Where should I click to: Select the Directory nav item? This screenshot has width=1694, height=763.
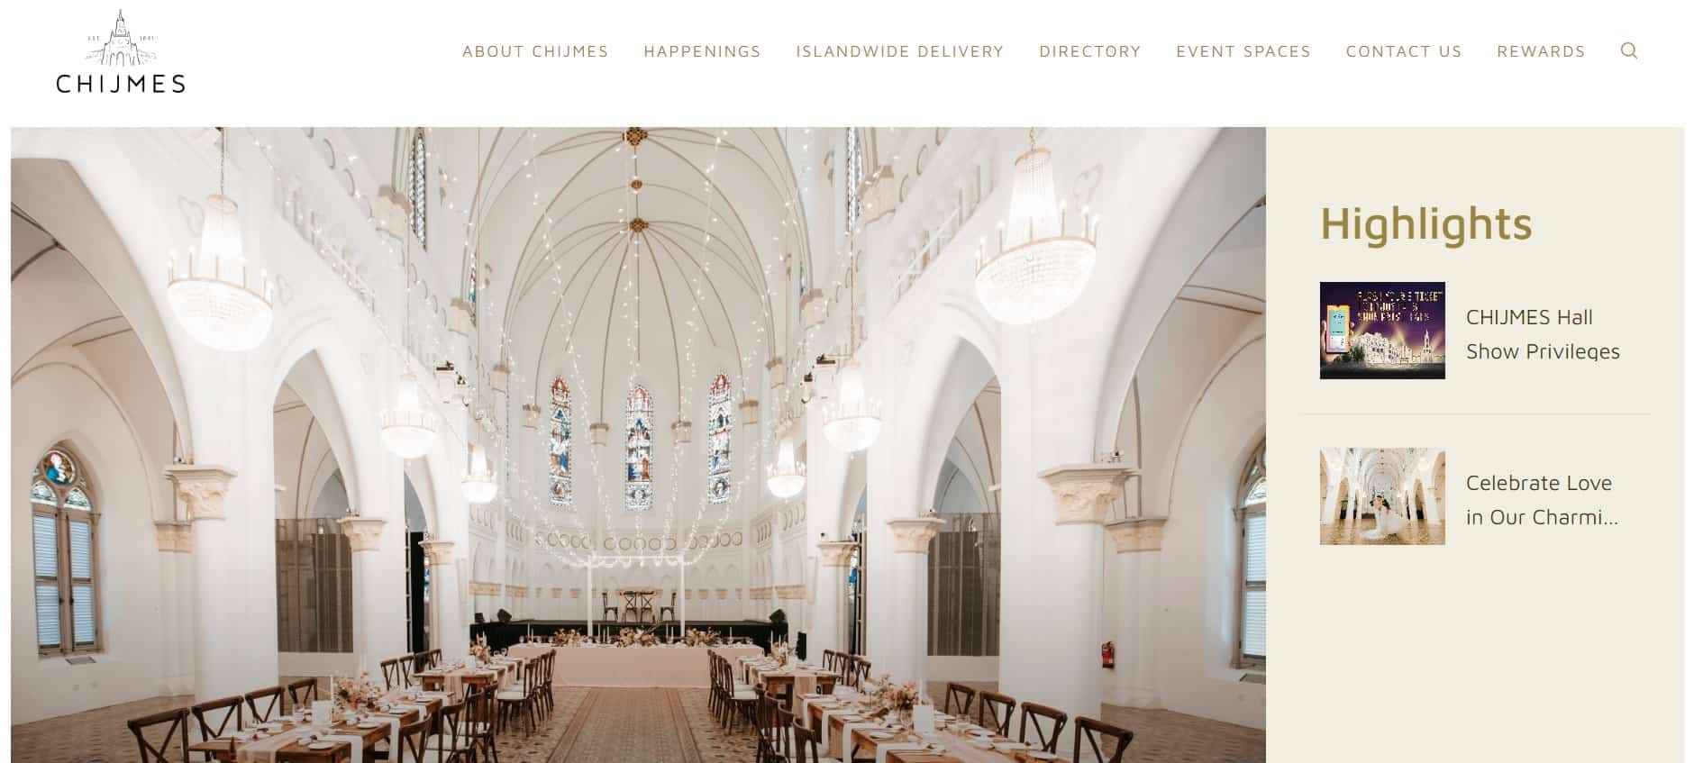tap(1089, 51)
